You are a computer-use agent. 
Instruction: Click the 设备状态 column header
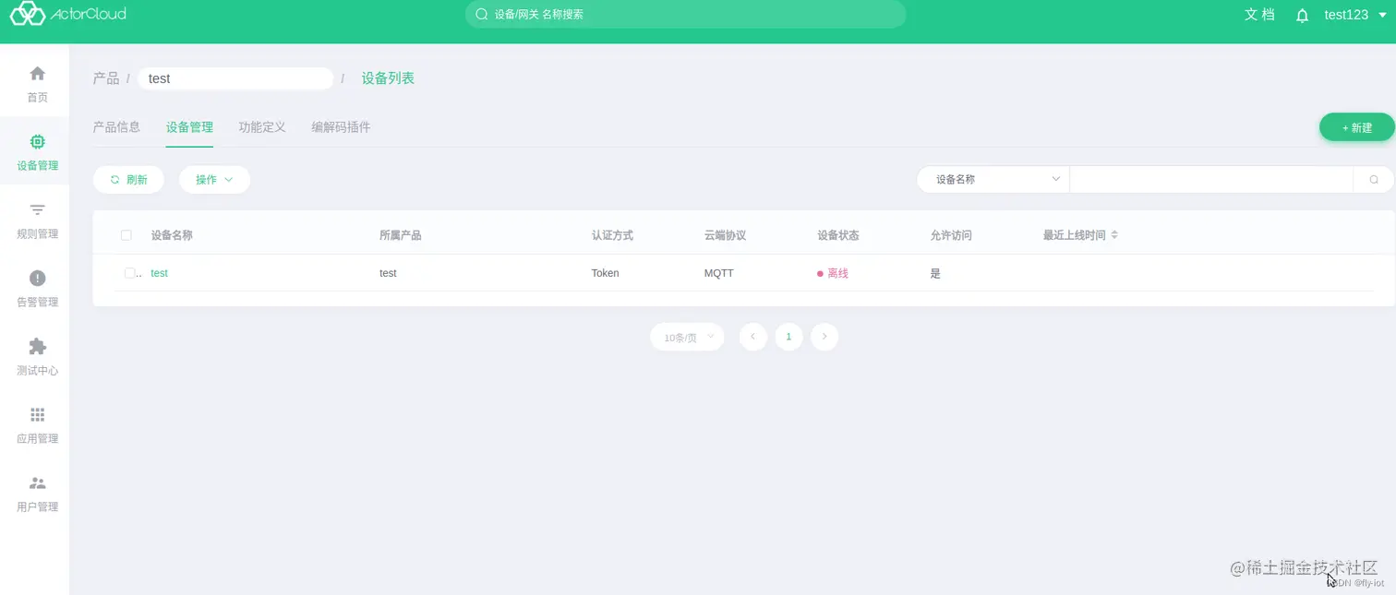[838, 235]
